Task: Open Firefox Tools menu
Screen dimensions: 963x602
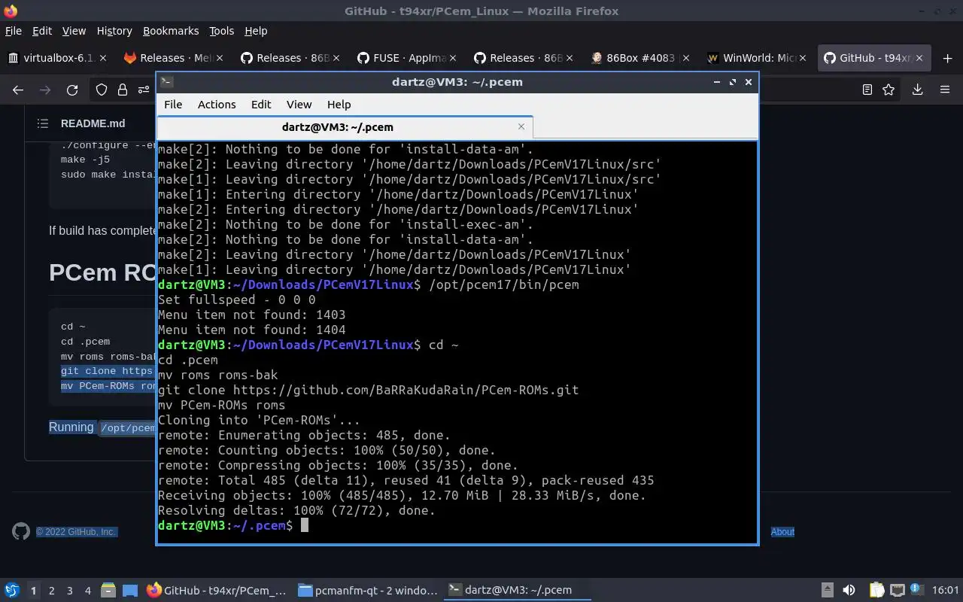Action: (221, 31)
